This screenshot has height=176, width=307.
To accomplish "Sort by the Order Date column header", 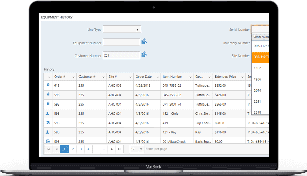I will click(x=144, y=77).
